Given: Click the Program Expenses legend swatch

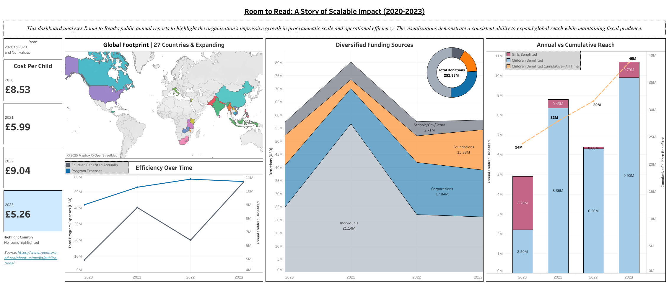Looking at the screenshot, I should click(68, 171).
